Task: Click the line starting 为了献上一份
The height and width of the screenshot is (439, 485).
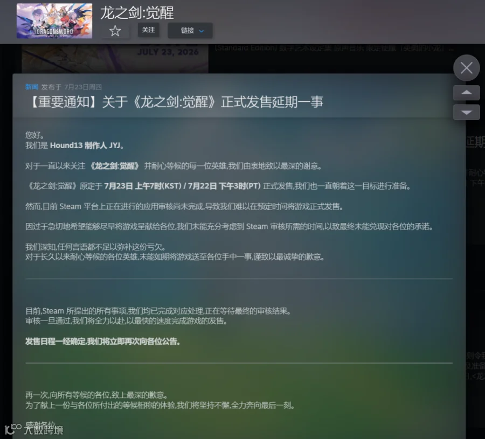Action: pos(160,405)
